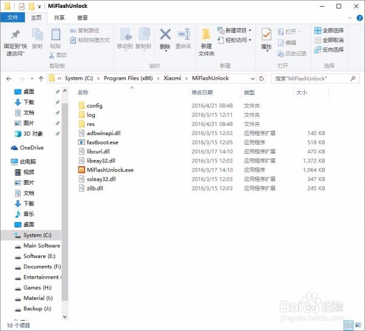365x331 pixels.
Task: Sort by Date modified (修改日期) column
Action: click(202, 92)
